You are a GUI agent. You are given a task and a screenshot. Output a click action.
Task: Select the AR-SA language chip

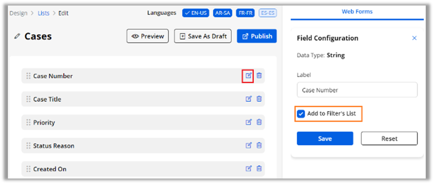click(223, 13)
